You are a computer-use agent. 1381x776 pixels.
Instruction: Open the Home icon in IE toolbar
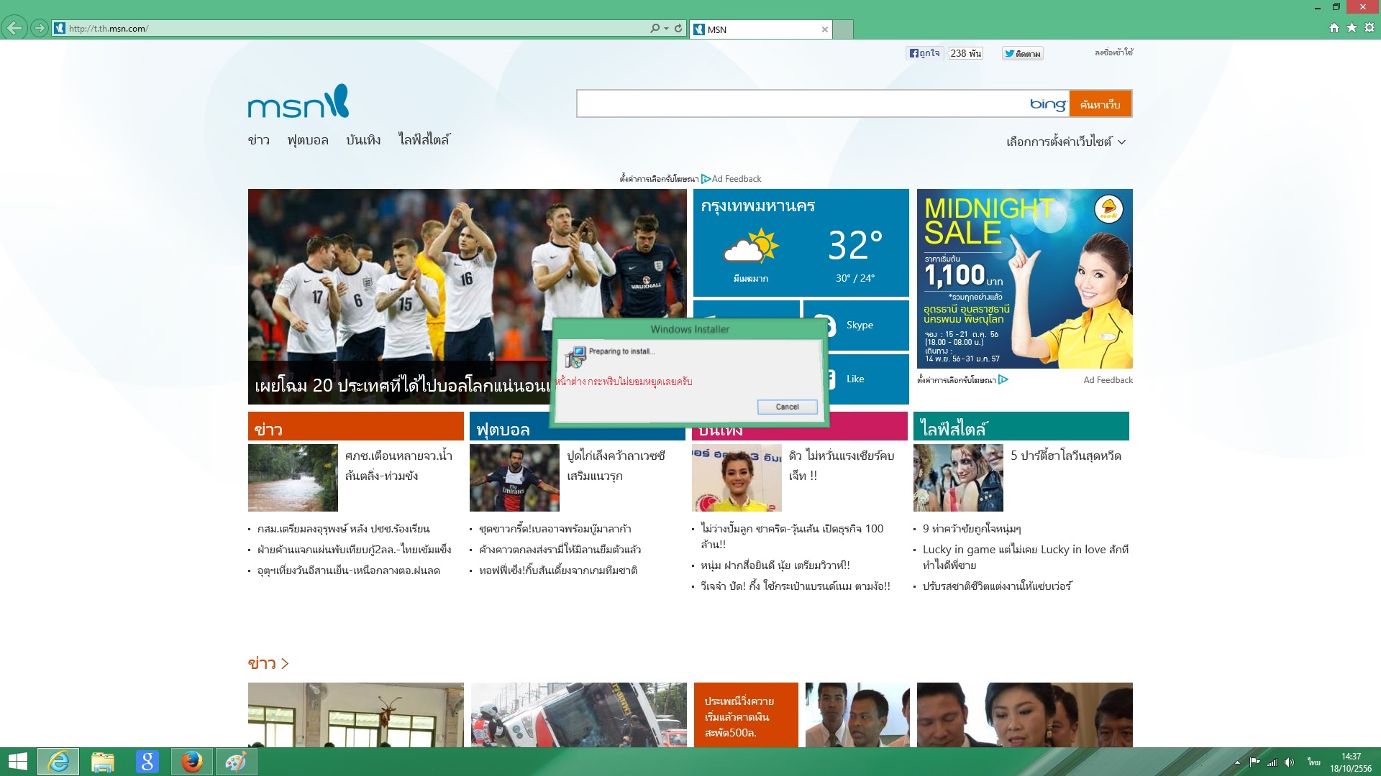(x=1334, y=28)
